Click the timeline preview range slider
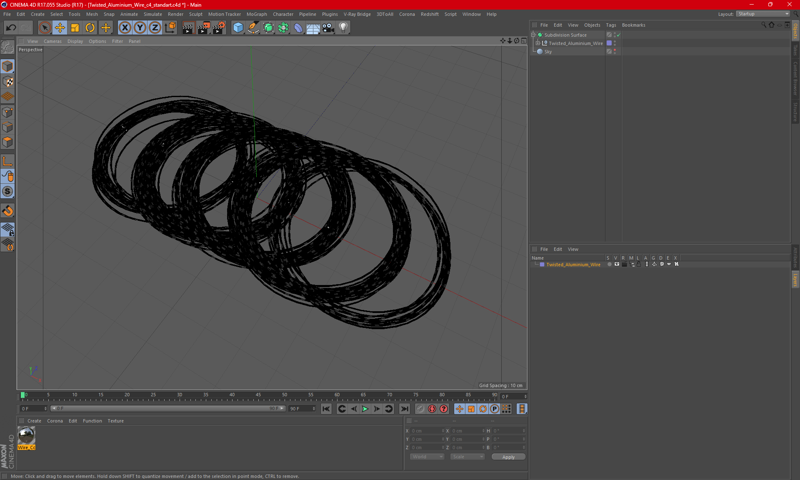Viewport: 800px width, 480px height. (x=167, y=408)
